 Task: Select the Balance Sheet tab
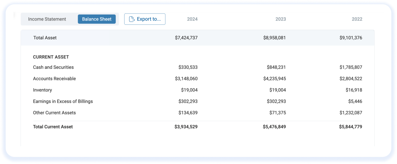[97, 19]
